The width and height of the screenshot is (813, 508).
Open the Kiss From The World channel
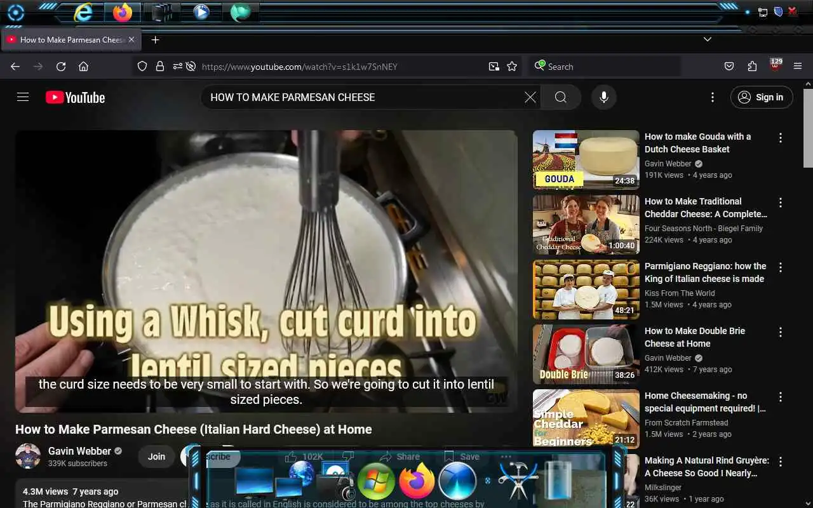(680, 293)
